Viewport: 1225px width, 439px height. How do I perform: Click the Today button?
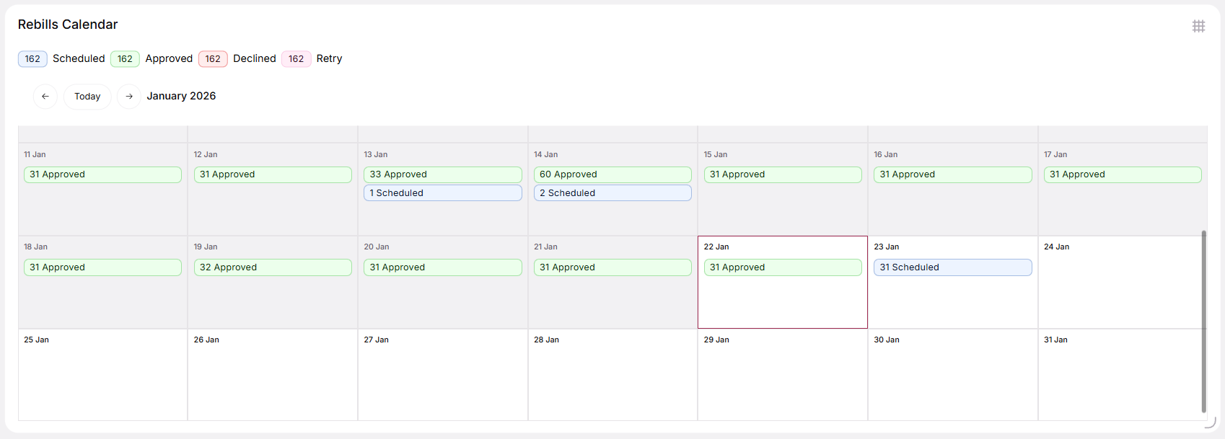point(87,97)
